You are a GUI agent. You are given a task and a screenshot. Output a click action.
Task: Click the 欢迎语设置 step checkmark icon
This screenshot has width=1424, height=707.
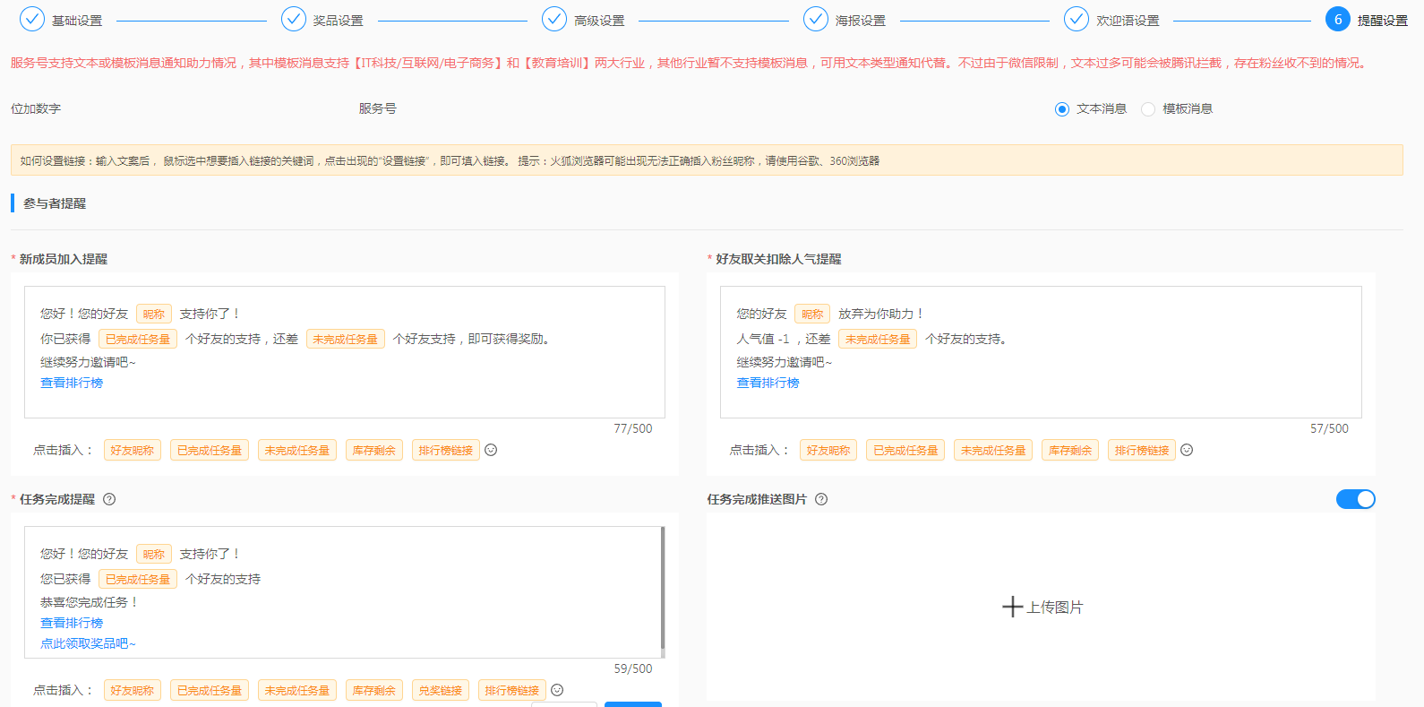click(1077, 19)
